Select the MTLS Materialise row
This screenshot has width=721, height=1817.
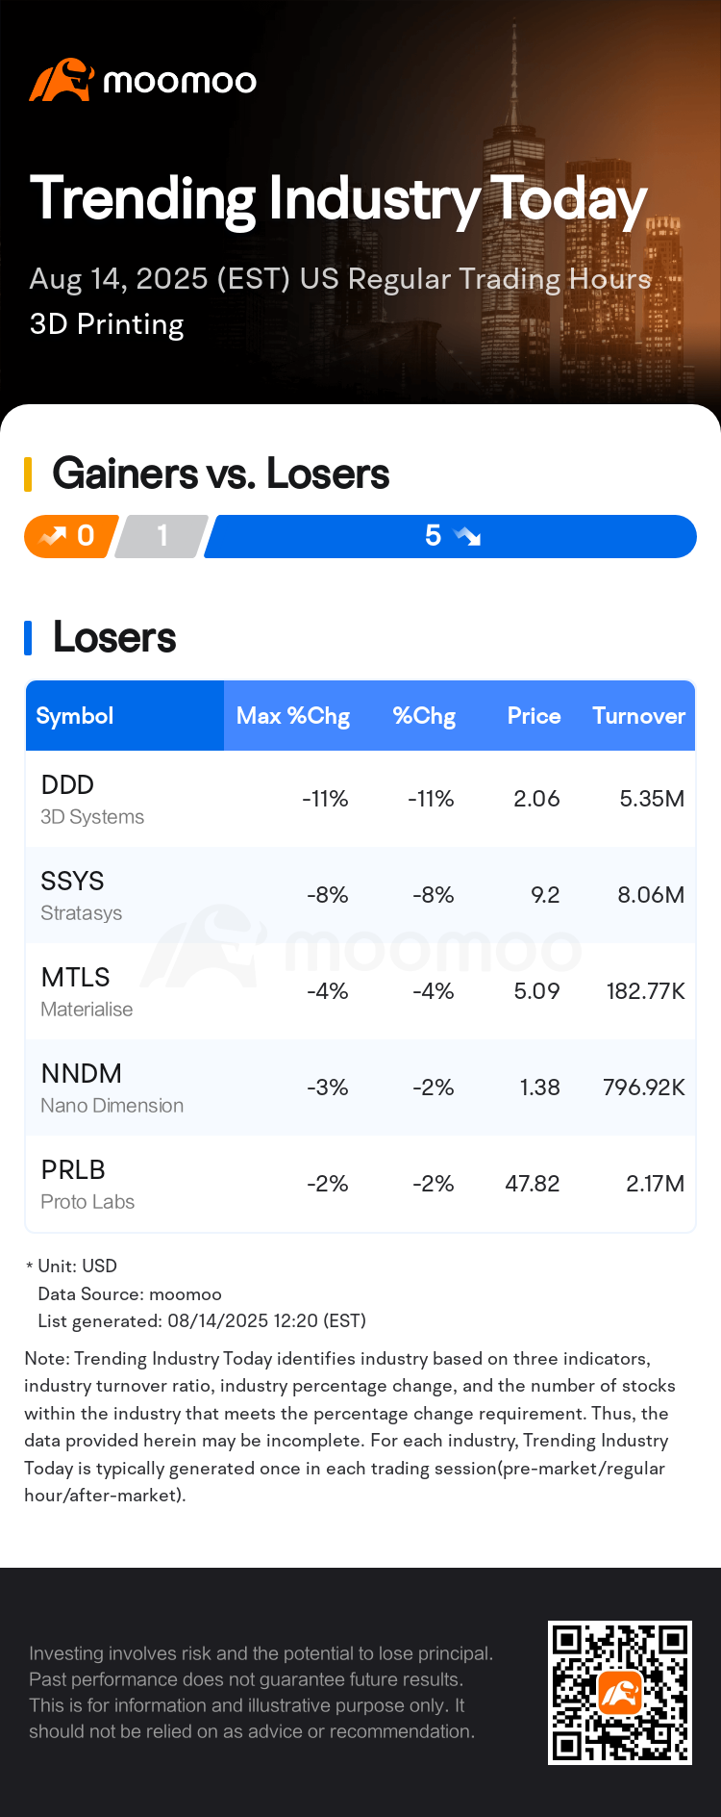point(360,991)
